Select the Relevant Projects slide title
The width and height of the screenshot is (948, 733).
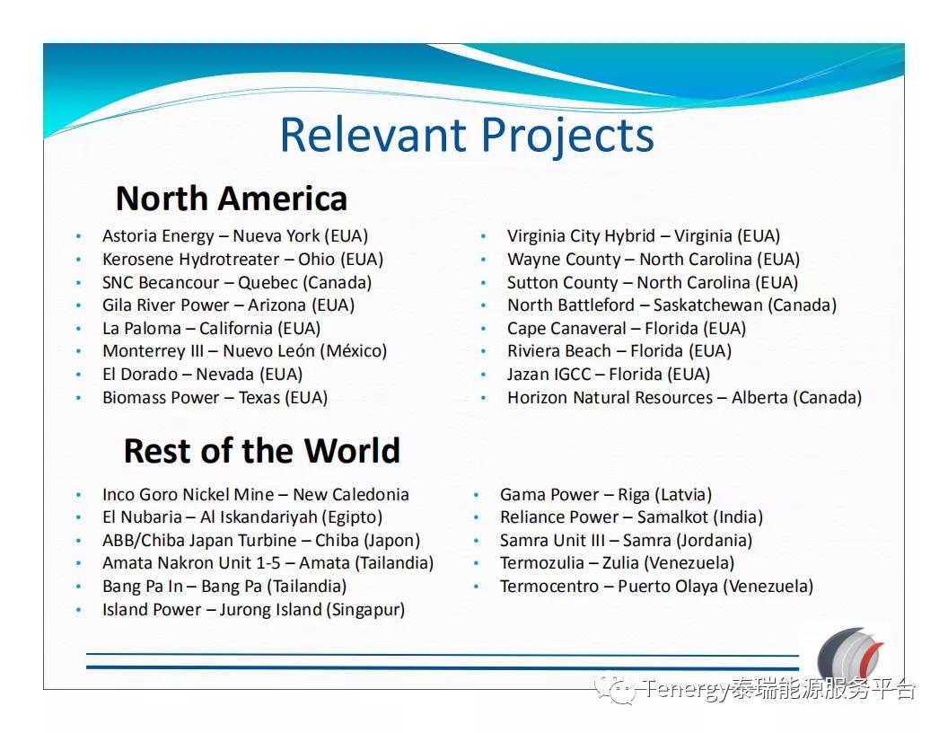click(467, 136)
